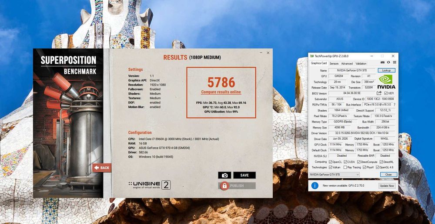Minimize the Superposition results window
This screenshot has width=435, height=224.
click(261, 53)
